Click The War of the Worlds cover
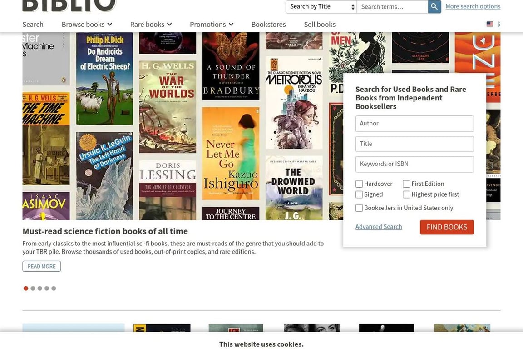Viewport: 523px width, 349px height. (168, 107)
